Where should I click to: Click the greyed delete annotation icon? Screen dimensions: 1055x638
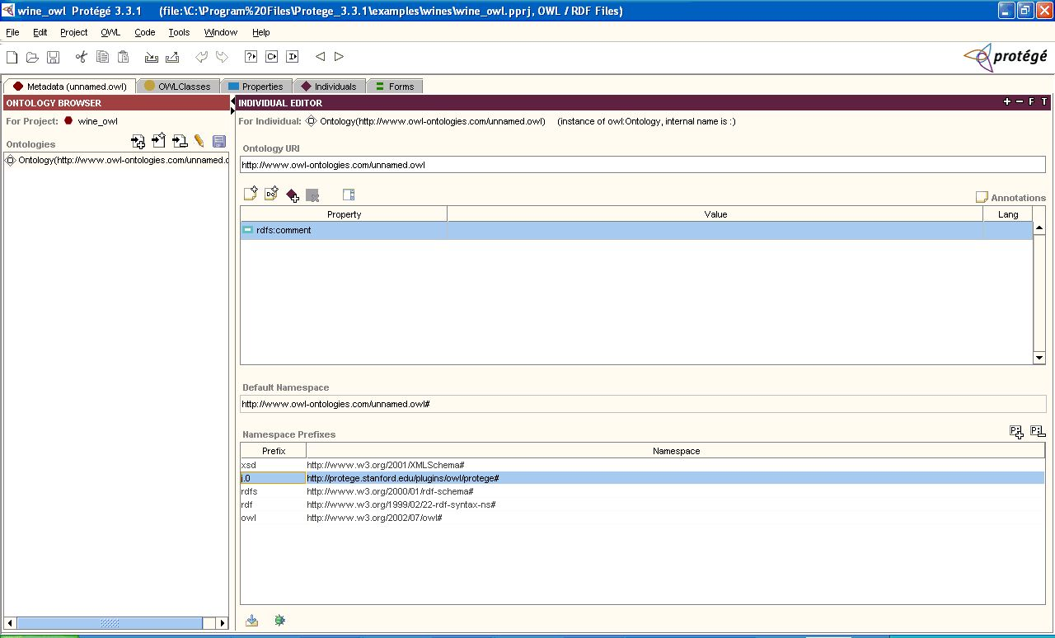[312, 195]
